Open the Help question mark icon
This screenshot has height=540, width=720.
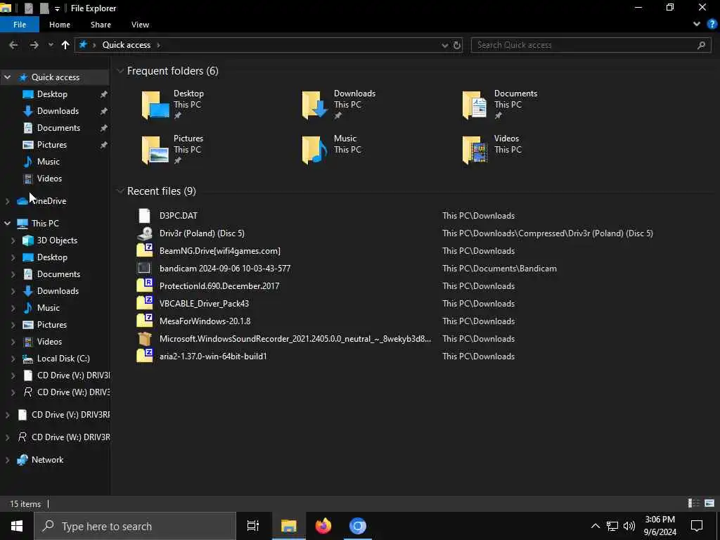point(712,25)
